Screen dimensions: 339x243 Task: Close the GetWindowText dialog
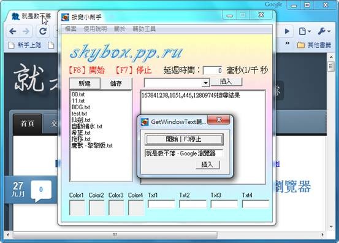click(x=219, y=120)
